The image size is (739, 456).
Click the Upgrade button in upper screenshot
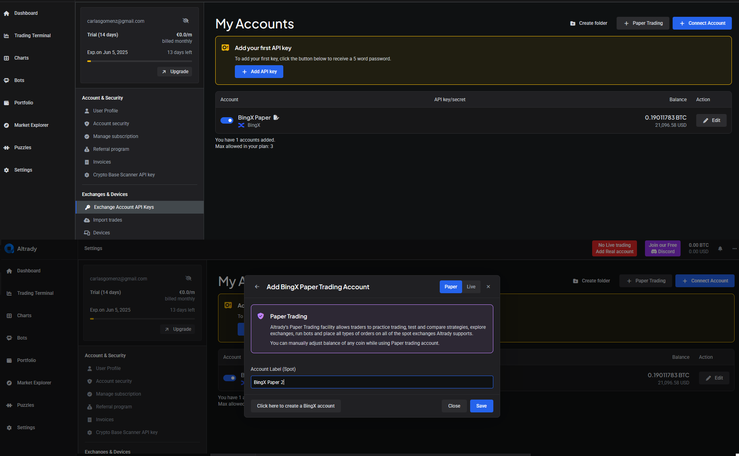(x=175, y=72)
